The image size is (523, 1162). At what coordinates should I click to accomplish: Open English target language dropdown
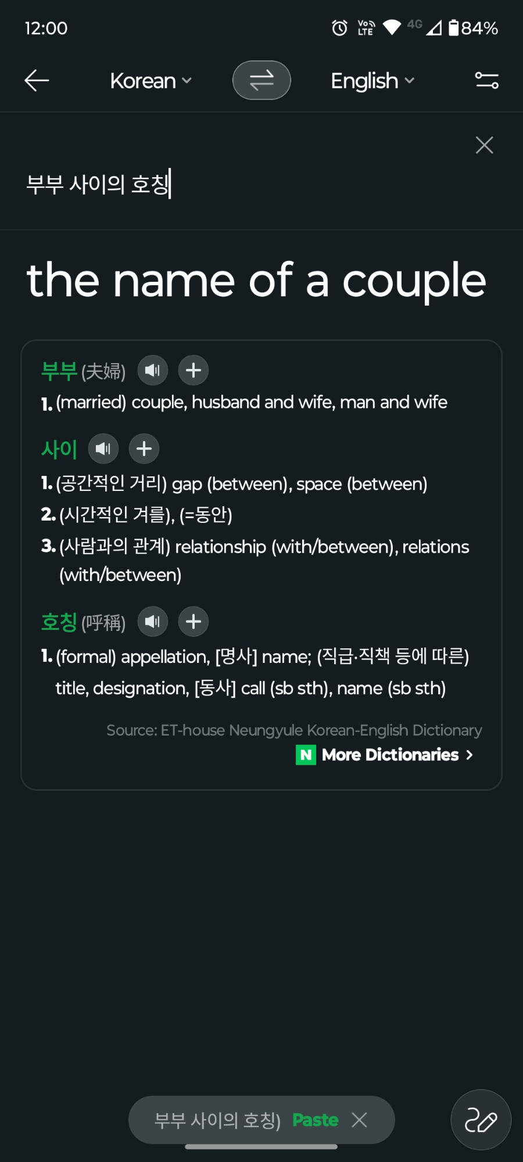(372, 81)
